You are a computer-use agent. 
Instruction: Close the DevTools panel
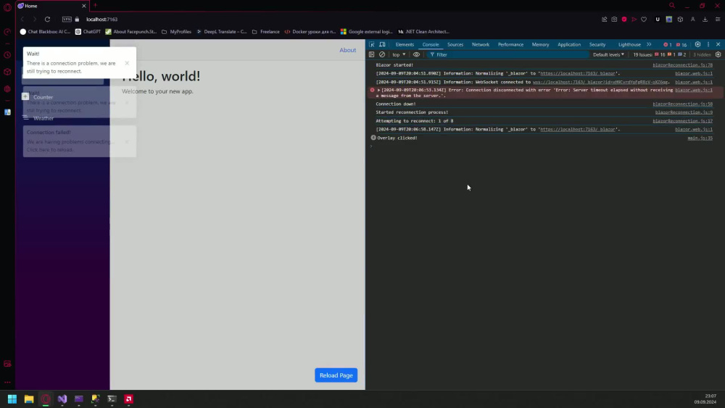(x=718, y=44)
